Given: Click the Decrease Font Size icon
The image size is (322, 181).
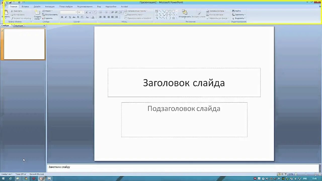Looking at the screenshot, I should pos(90,12).
